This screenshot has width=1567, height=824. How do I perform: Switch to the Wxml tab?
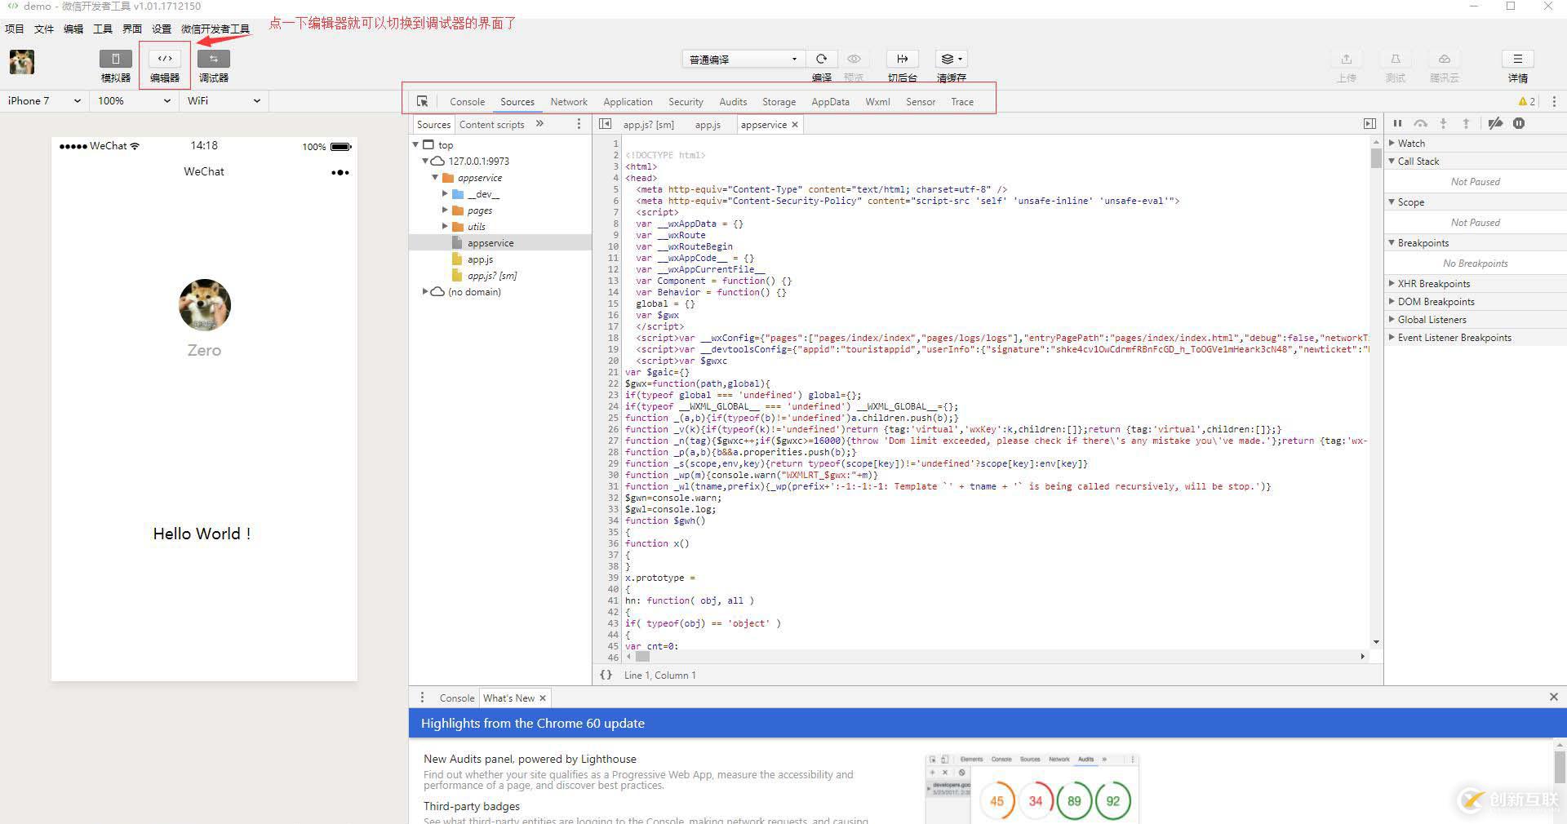877,102
